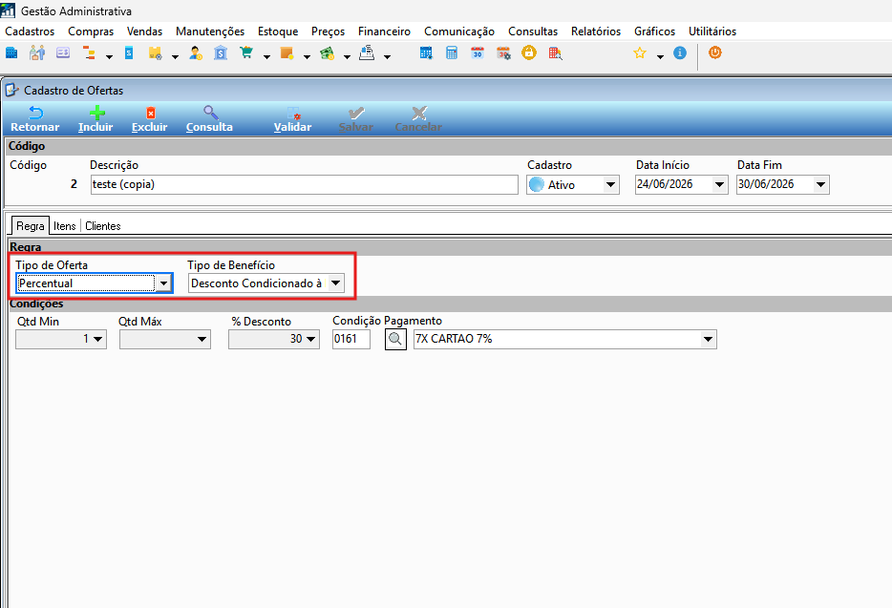Switch to the Clientes tab
The width and height of the screenshot is (892, 608).
103,226
